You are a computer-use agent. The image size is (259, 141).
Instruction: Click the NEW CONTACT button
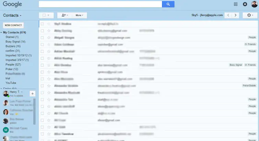click(13, 25)
